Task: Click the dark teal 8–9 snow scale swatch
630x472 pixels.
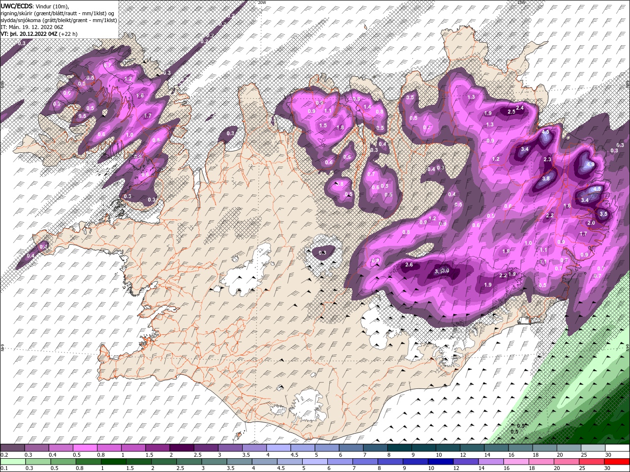Action: click(x=399, y=448)
